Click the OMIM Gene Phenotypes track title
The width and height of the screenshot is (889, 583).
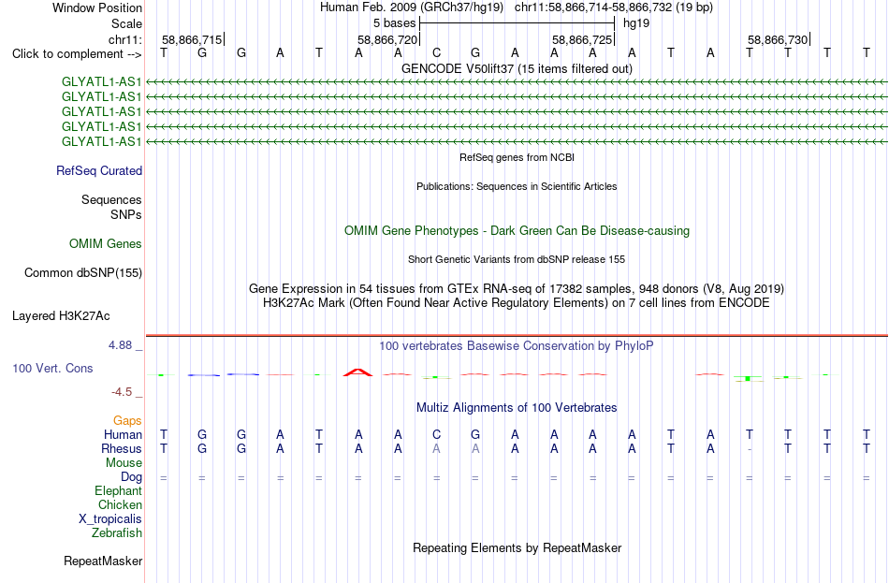517,231
